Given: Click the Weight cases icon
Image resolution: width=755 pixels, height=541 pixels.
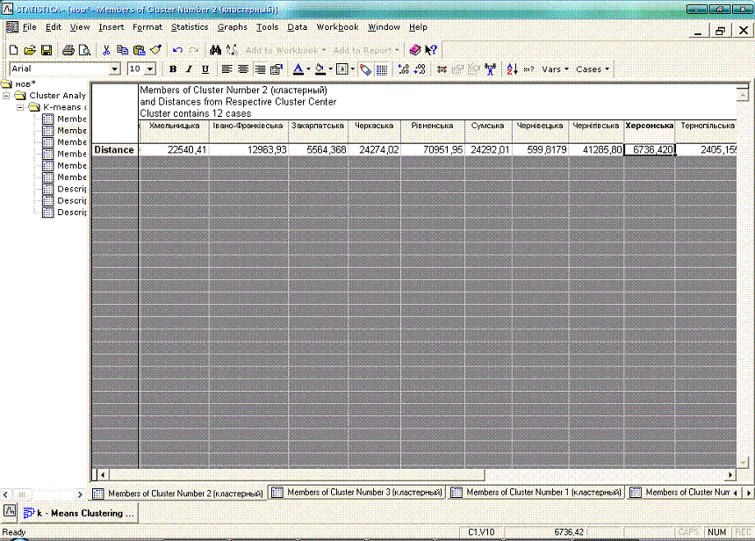Looking at the screenshot, I should [490, 69].
